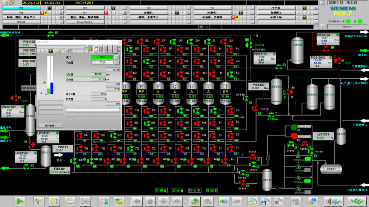The image size is (369, 207).
Task: Select the 101 area overview tab
Action: pos(21,8)
